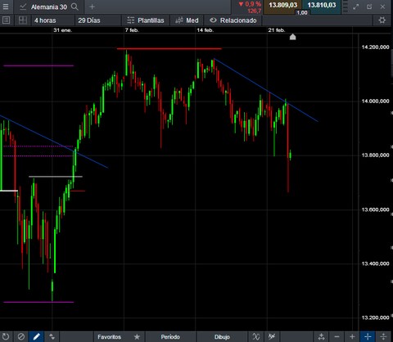Open the chart grid layout icon

23,20
